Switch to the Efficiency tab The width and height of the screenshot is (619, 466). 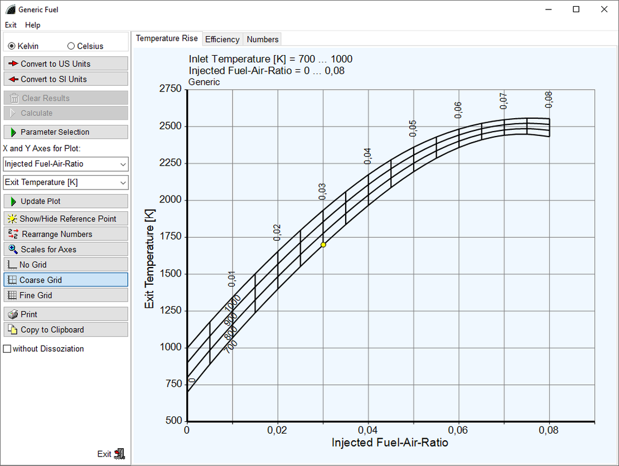tap(223, 40)
